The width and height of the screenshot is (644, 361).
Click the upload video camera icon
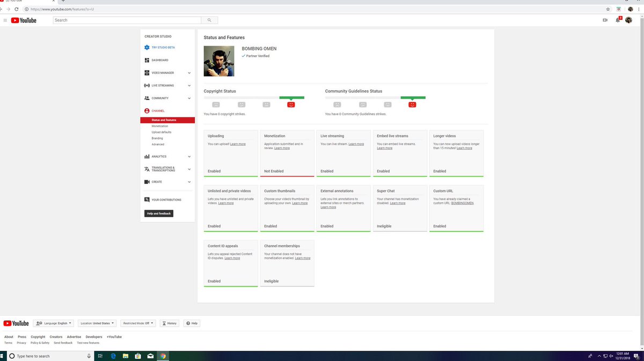click(x=605, y=20)
